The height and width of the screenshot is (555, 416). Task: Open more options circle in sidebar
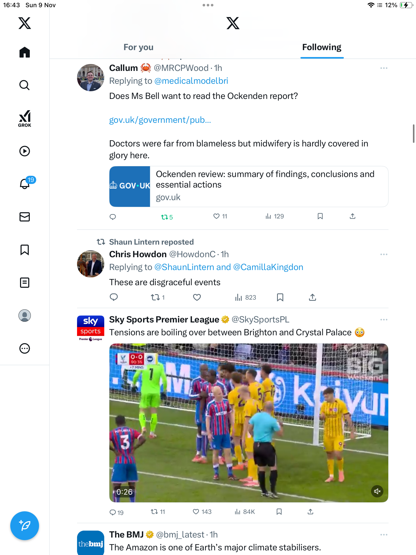click(25, 348)
